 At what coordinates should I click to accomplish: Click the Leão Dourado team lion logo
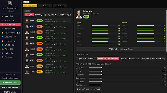pos(10,3)
